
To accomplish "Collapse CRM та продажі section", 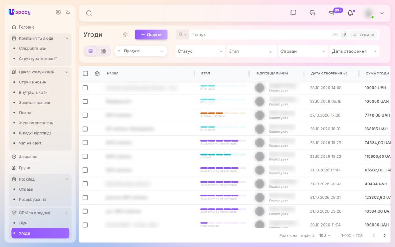I will (x=67, y=213).
